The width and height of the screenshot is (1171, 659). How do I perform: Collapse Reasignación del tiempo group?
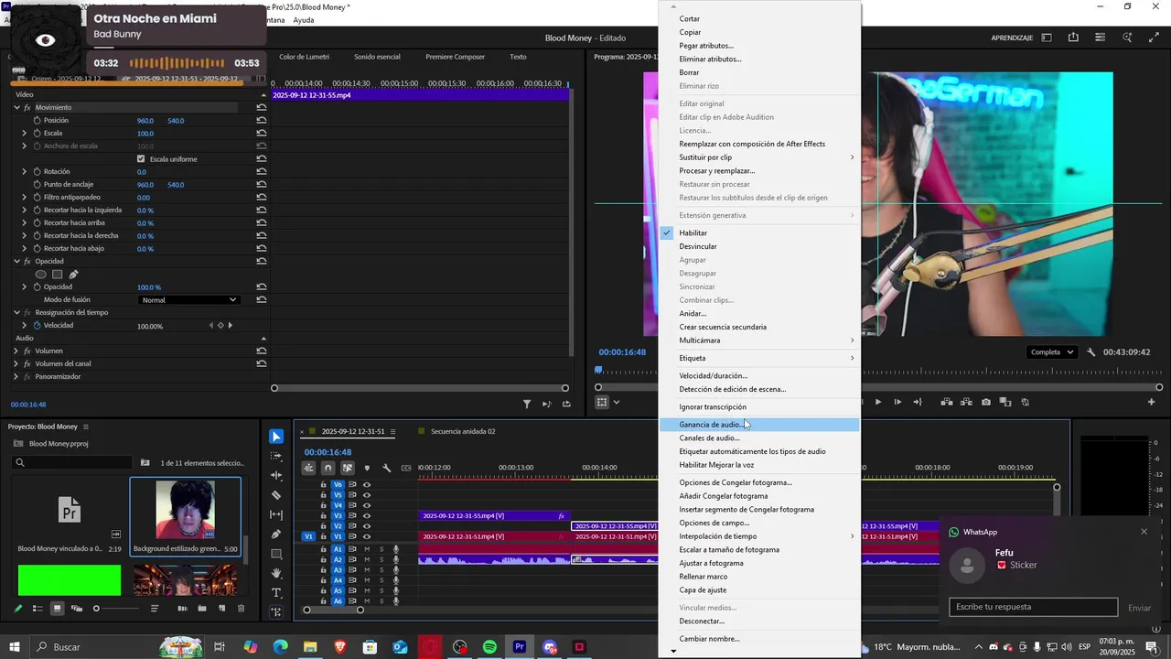click(16, 312)
